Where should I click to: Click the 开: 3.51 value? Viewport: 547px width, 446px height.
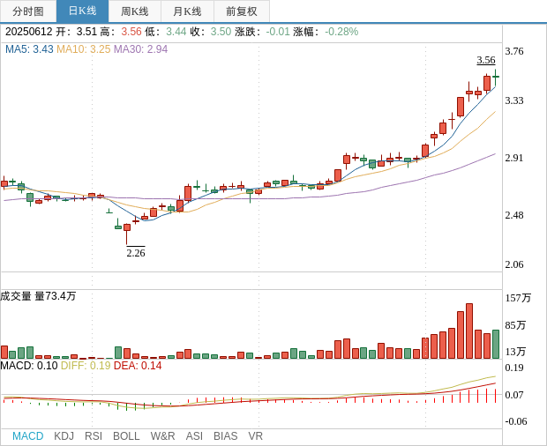(86, 32)
